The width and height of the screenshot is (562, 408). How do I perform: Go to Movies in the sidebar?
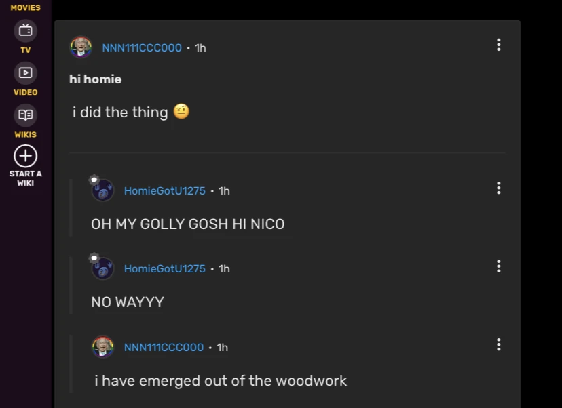tap(25, 7)
